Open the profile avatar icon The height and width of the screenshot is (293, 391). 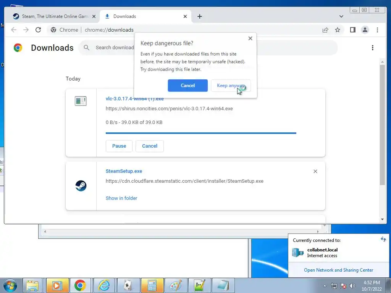click(365, 30)
